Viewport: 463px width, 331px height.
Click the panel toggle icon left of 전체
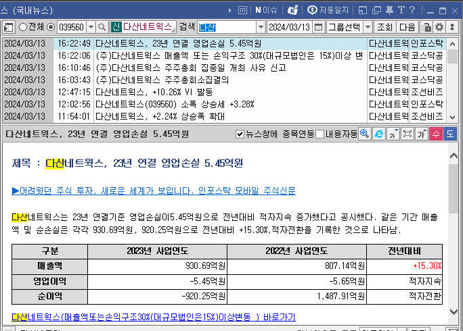9,28
